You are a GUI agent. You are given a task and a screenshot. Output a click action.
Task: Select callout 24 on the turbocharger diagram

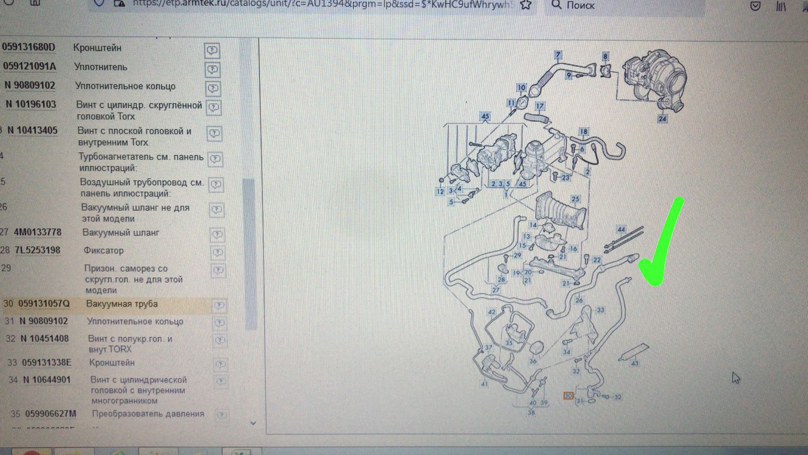coord(662,119)
